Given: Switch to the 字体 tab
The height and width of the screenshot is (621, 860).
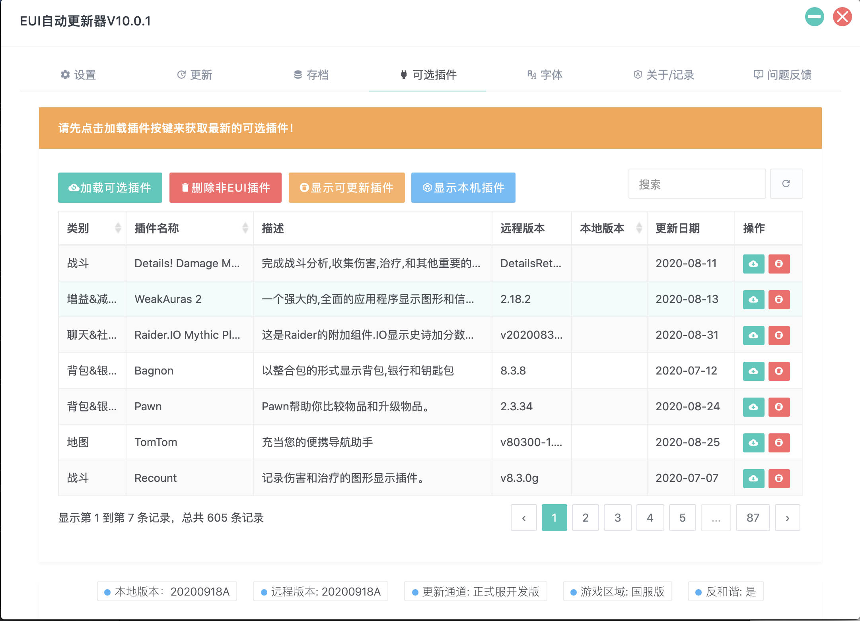Looking at the screenshot, I should click(x=545, y=75).
